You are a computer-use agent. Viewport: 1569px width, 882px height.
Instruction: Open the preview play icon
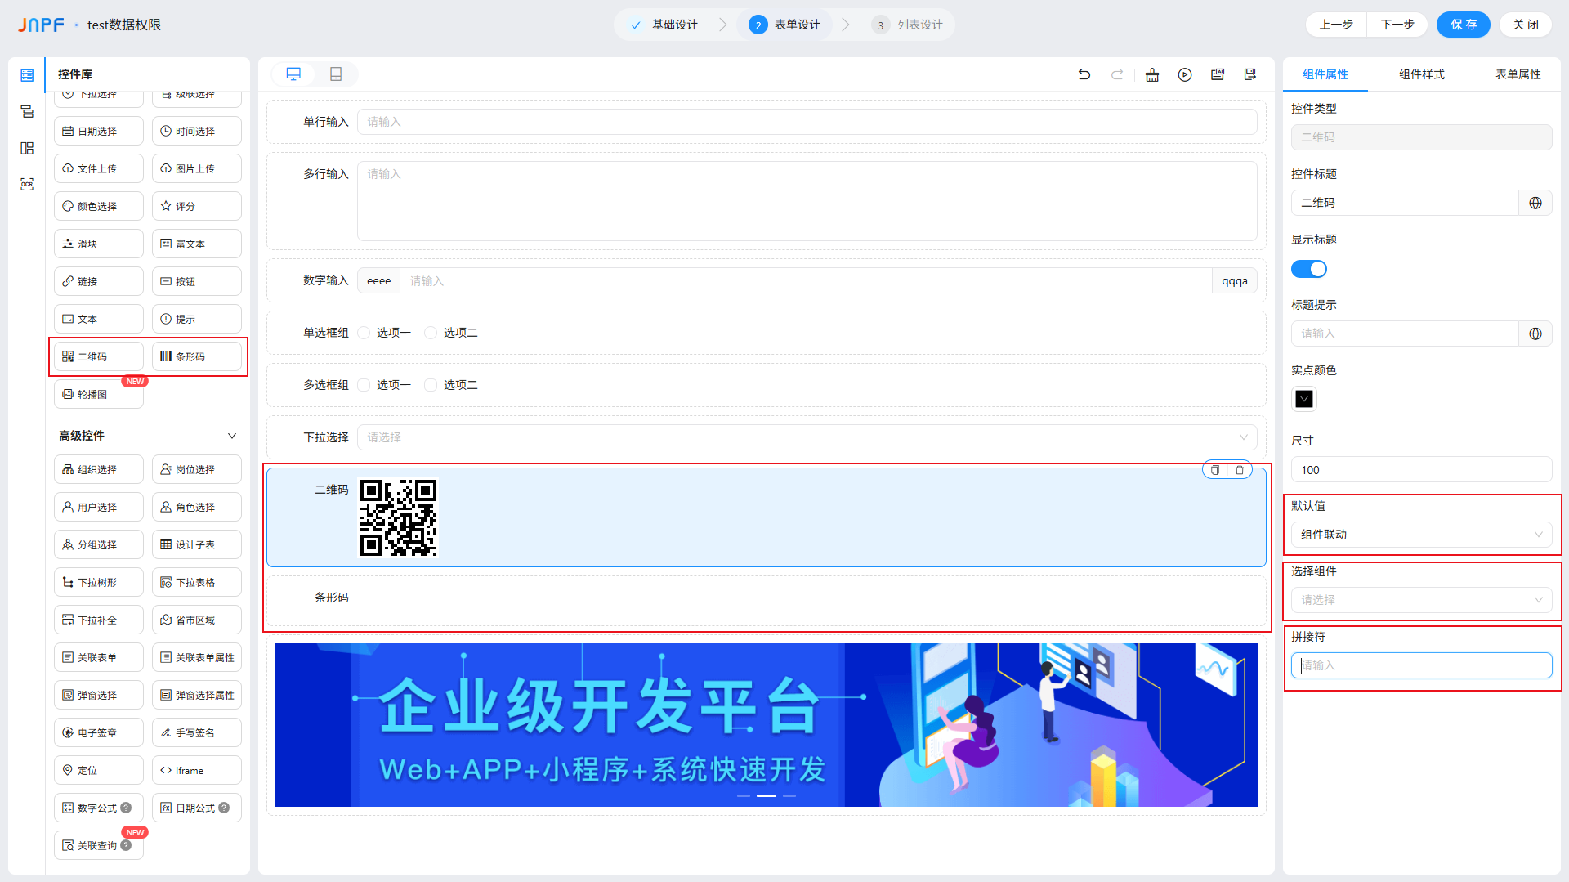[x=1185, y=74]
